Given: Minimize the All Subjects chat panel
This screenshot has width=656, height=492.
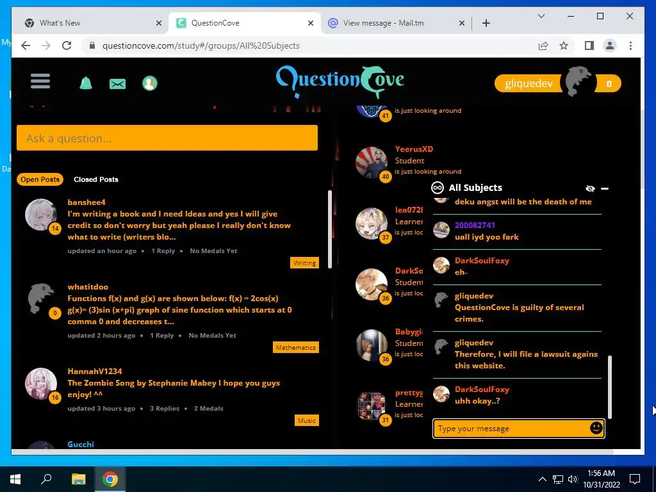Looking at the screenshot, I should (x=605, y=189).
